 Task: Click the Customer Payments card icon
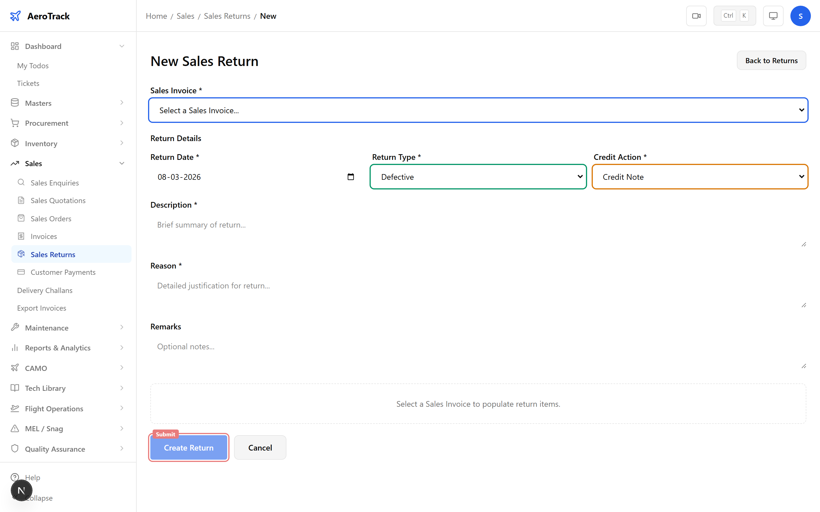tap(21, 272)
